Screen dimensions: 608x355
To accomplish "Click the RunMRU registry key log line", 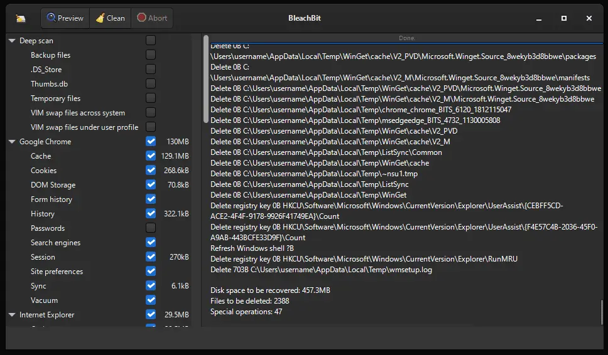I will tap(364, 259).
